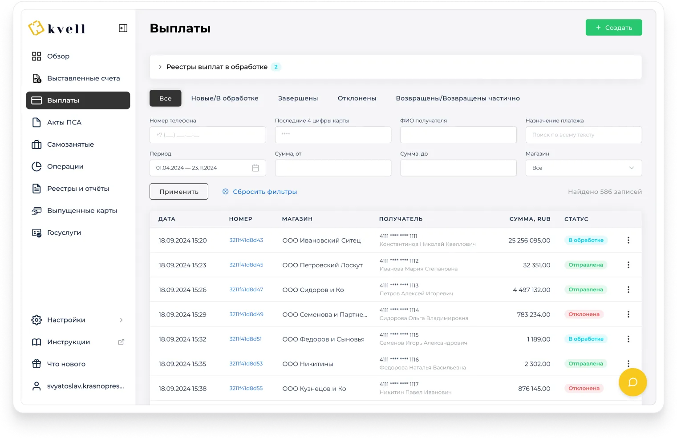Open the yellow chat support bubble

(x=632, y=382)
